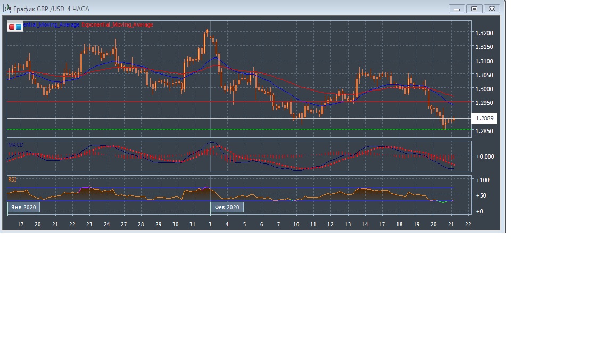
Task: Click the current price tag 1.2889
Action: point(485,118)
